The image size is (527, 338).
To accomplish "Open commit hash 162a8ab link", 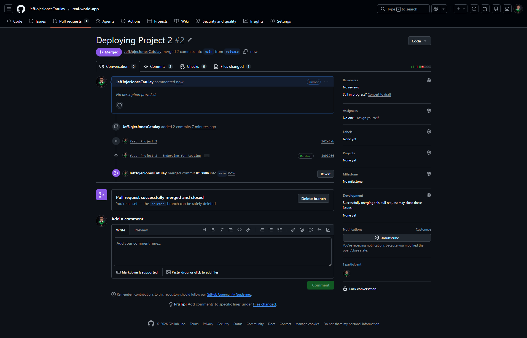I will coord(327,142).
